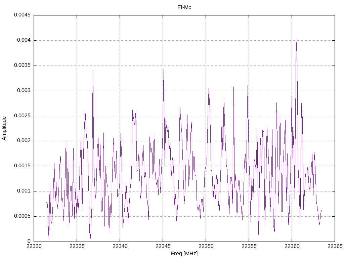
Task: Click the 0.003 y-axis tick label
Action: pos(24,91)
